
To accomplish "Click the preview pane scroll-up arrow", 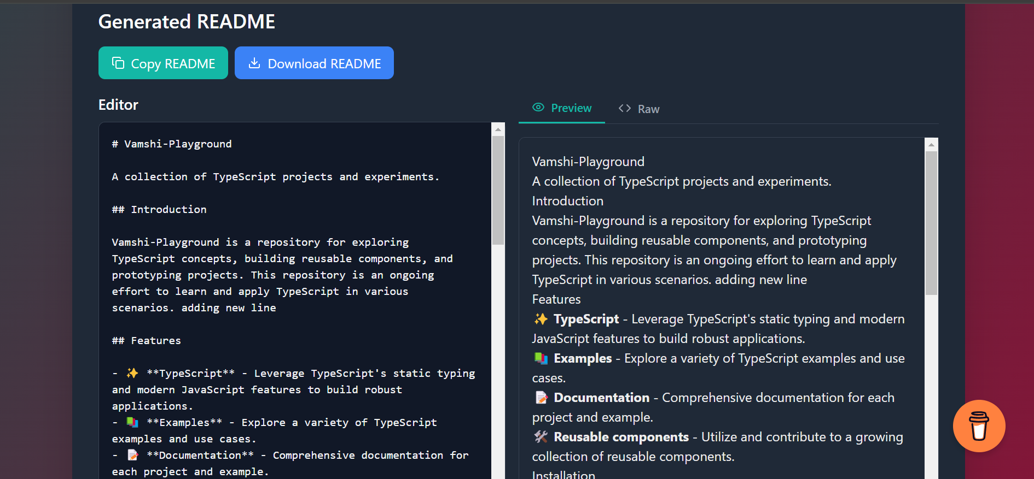I will click(931, 145).
